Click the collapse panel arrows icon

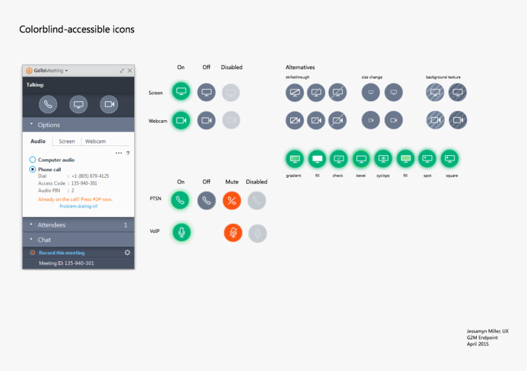(122, 71)
